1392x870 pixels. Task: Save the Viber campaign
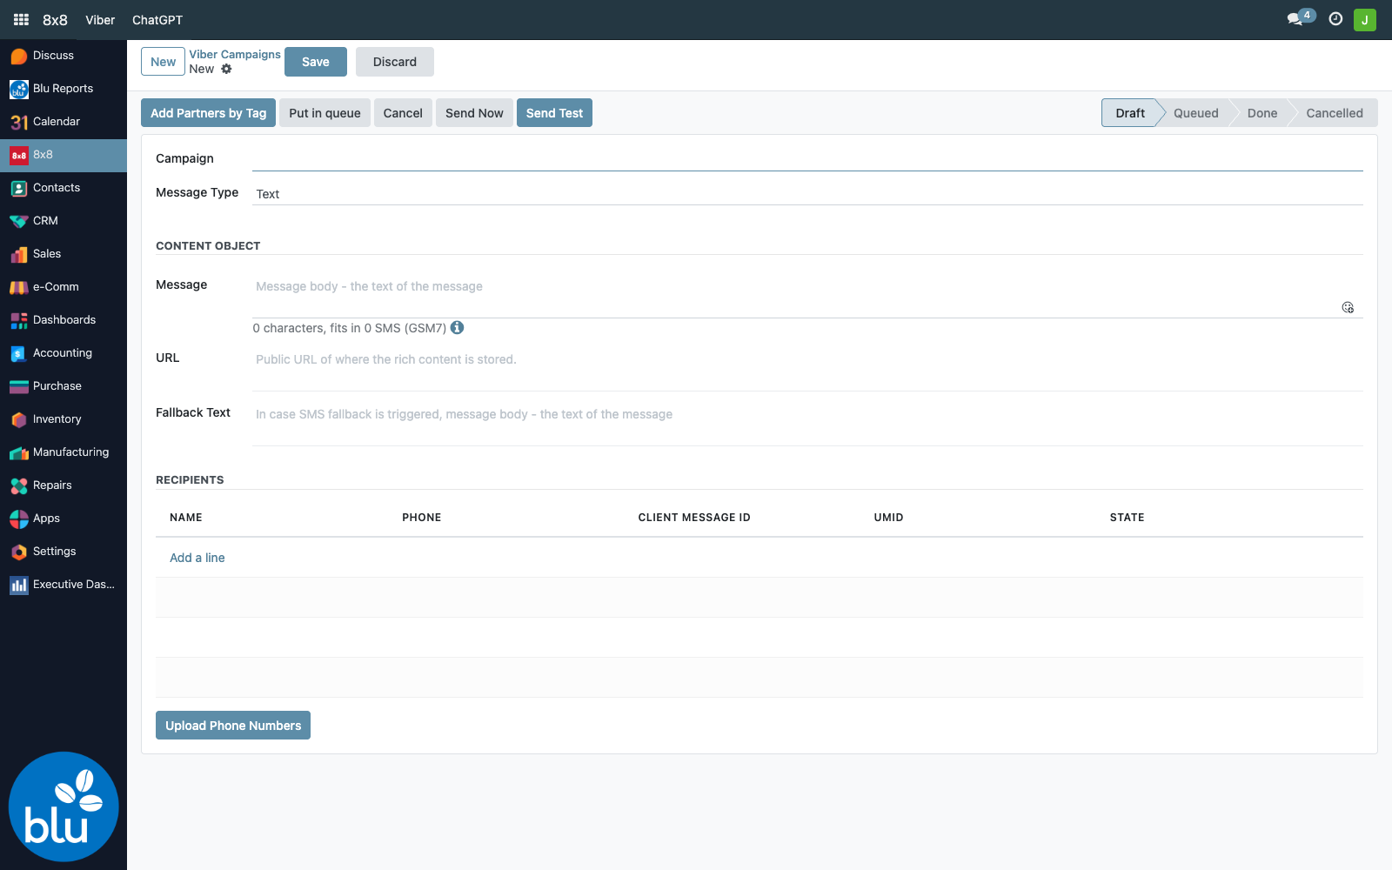click(316, 62)
